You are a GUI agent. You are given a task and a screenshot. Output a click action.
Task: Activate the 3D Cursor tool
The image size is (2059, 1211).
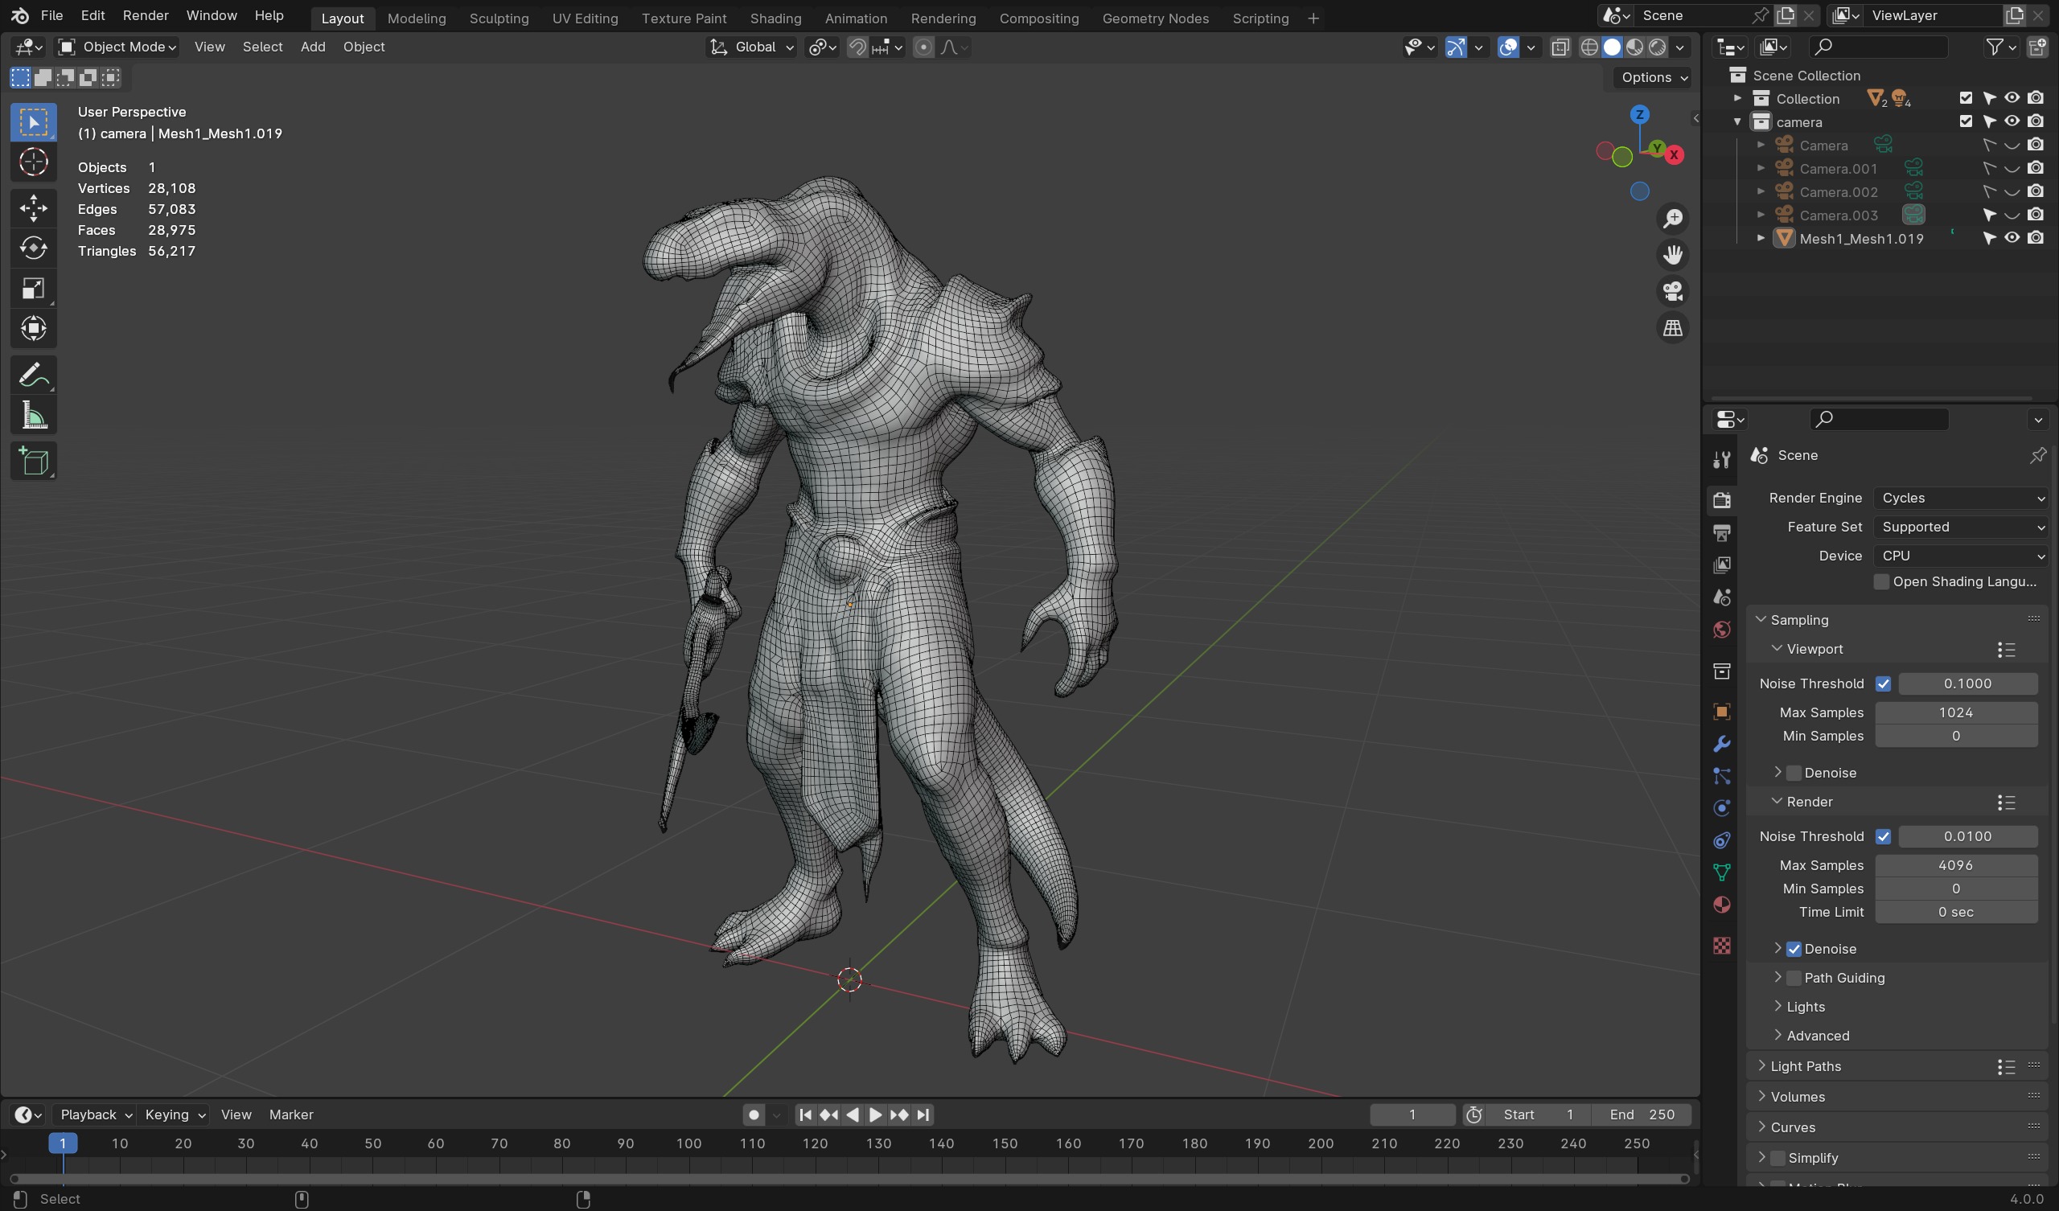(34, 162)
